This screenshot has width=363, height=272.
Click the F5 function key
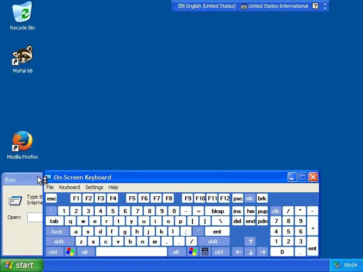coord(132,199)
